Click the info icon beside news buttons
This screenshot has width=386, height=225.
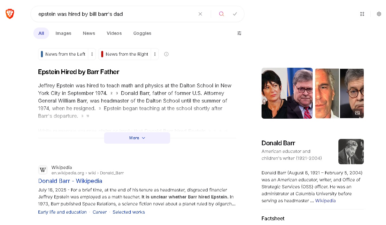pyautogui.click(x=166, y=54)
